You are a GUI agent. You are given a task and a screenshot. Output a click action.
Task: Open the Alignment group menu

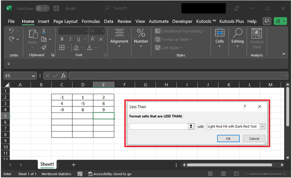[x=119, y=38]
